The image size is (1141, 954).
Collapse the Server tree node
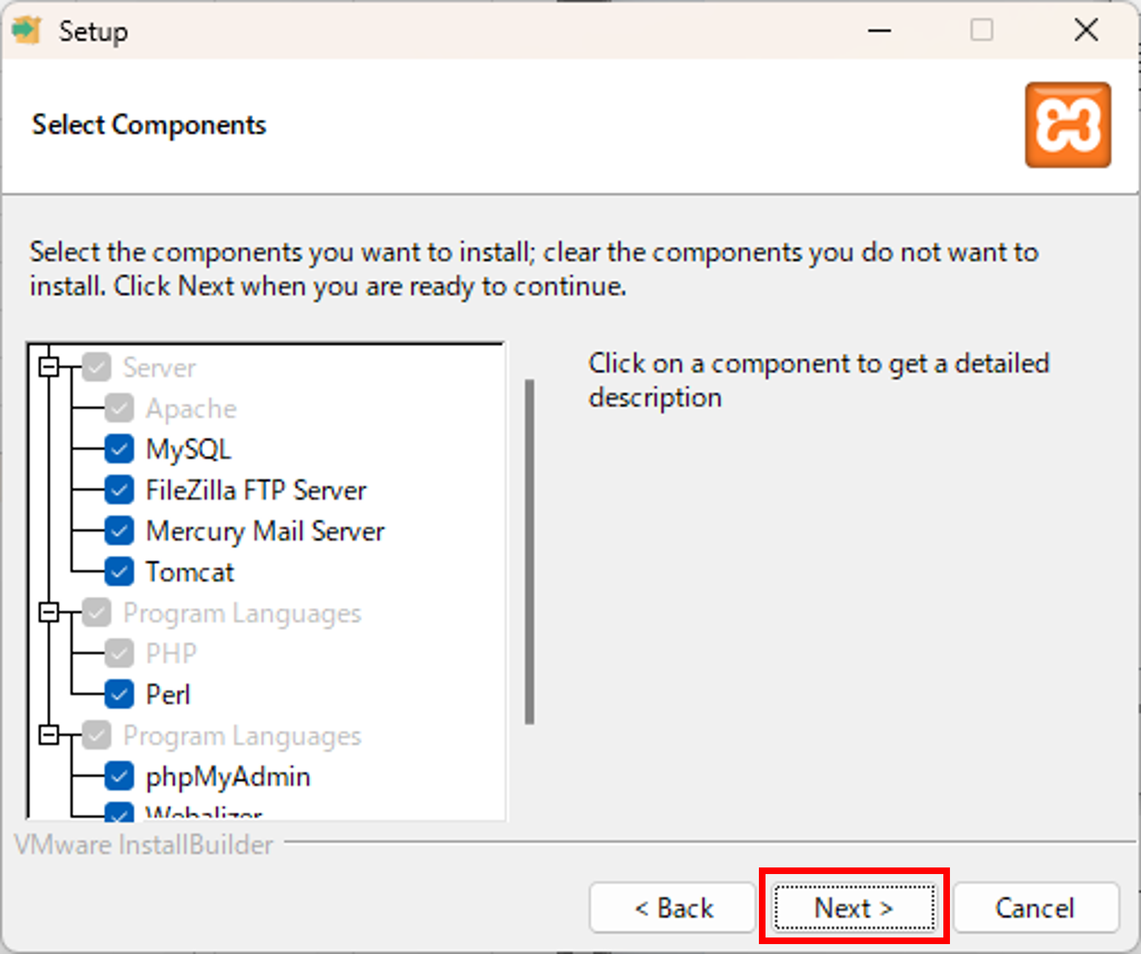pyautogui.click(x=50, y=368)
